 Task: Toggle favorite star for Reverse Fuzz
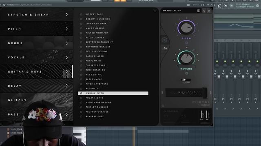pyautogui.click(x=81, y=116)
